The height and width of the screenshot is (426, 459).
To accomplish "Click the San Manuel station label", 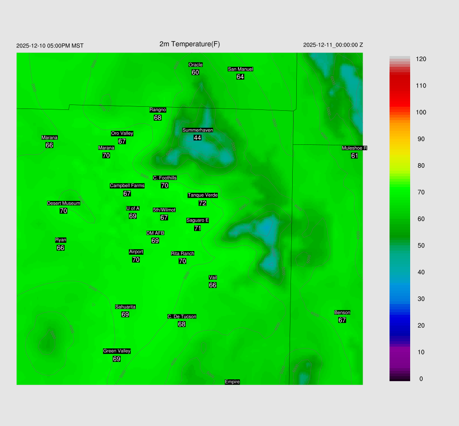I will tap(240, 69).
